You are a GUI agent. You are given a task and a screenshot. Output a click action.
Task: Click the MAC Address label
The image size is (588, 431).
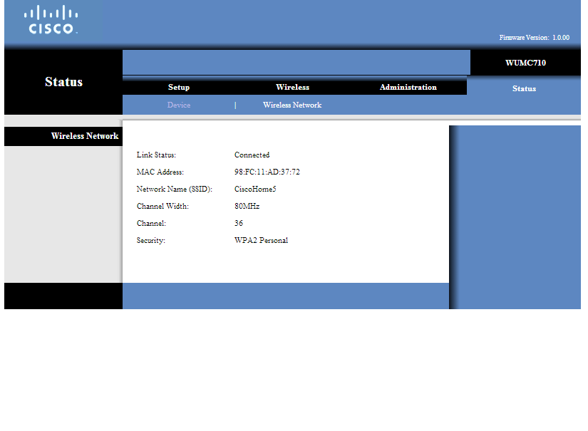[x=160, y=172]
